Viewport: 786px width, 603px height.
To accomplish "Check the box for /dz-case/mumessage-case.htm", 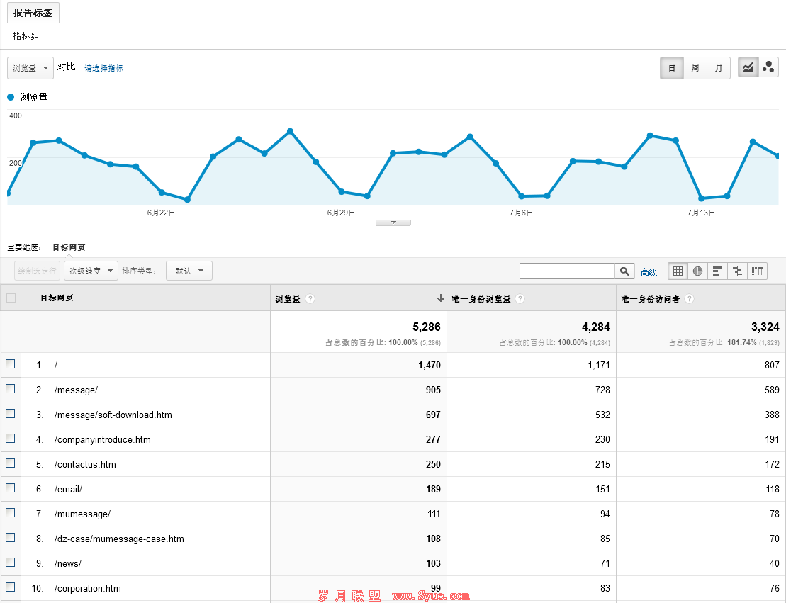I will pos(11,538).
